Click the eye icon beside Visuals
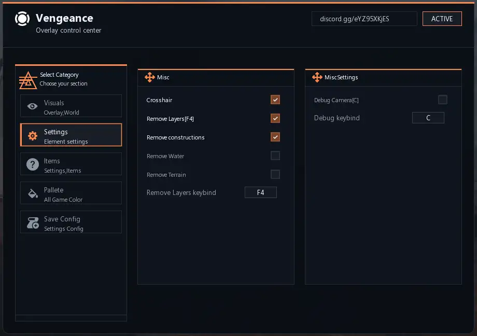 point(32,106)
